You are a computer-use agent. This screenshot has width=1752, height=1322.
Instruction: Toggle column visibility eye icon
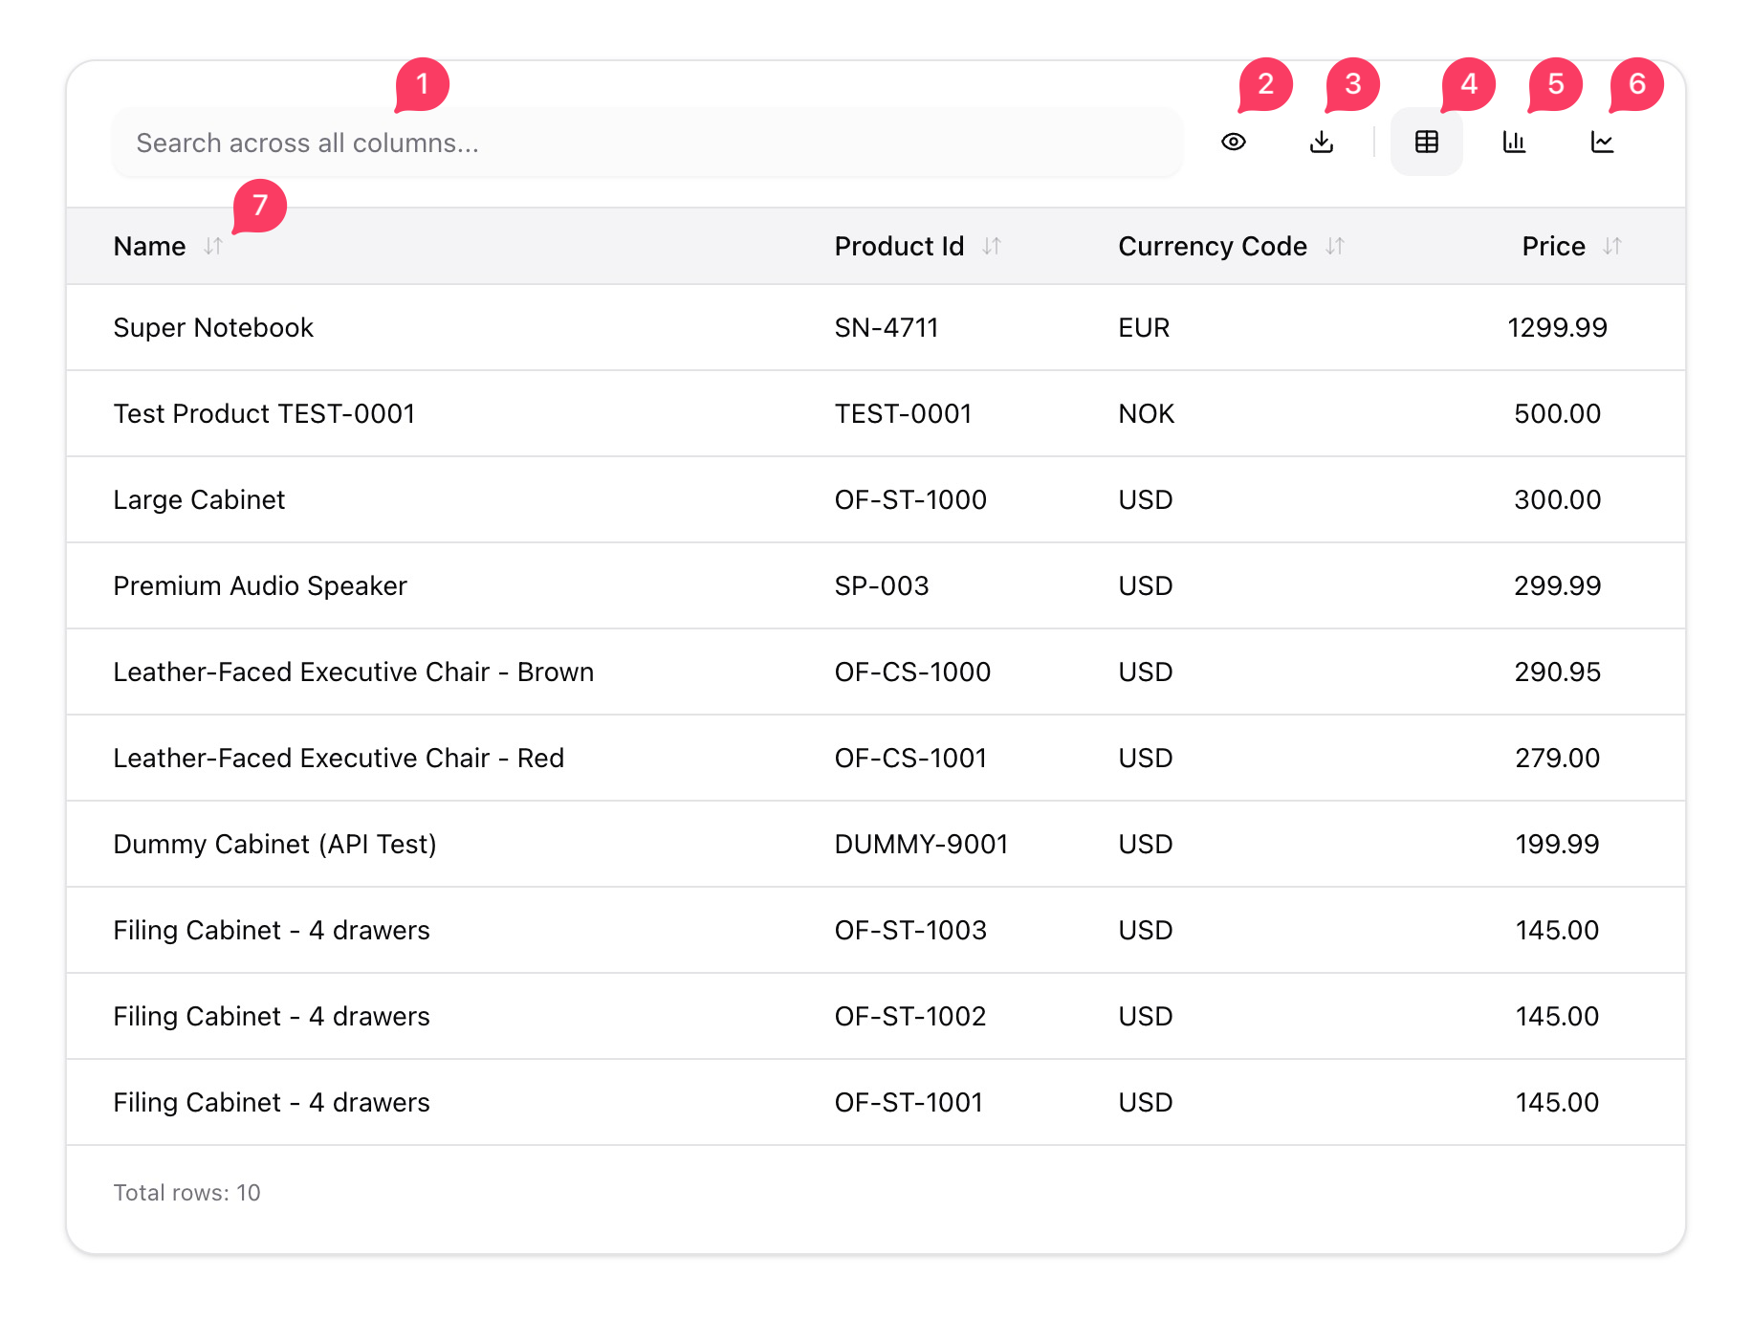(x=1234, y=143)
